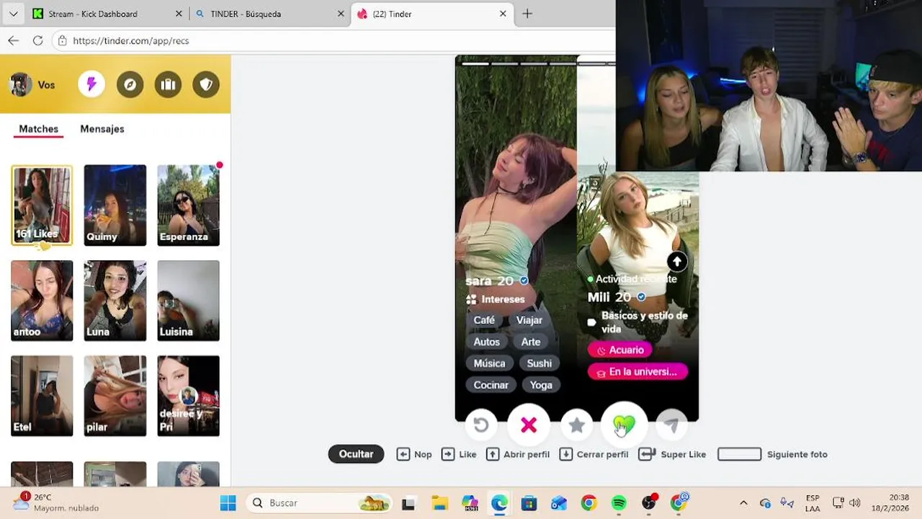
Task: Click the Cerrar perfil shortcut hint
Action: (594, 454)
